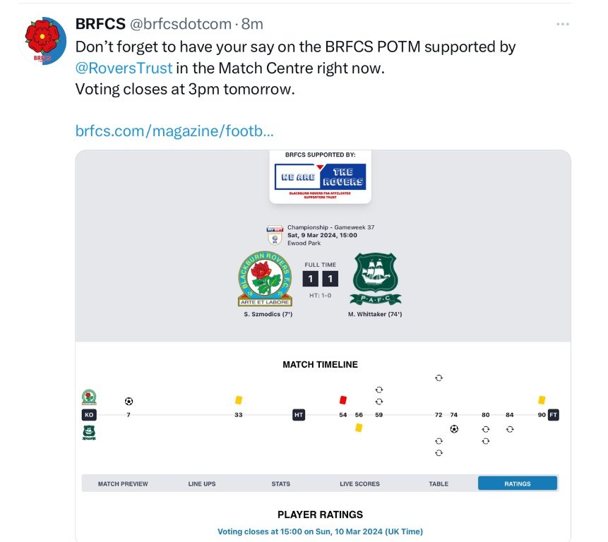Go to the Live Scores tab
The width and height of the screenshot is (608, 542).
point(359,483)
